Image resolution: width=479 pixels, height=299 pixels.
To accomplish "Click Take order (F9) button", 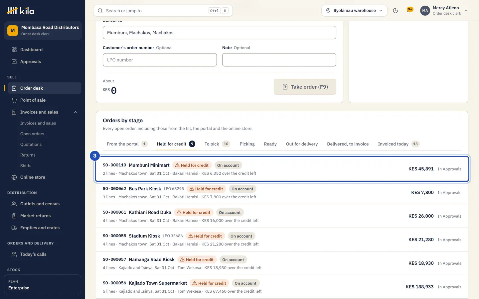I will tap(305, 87).
